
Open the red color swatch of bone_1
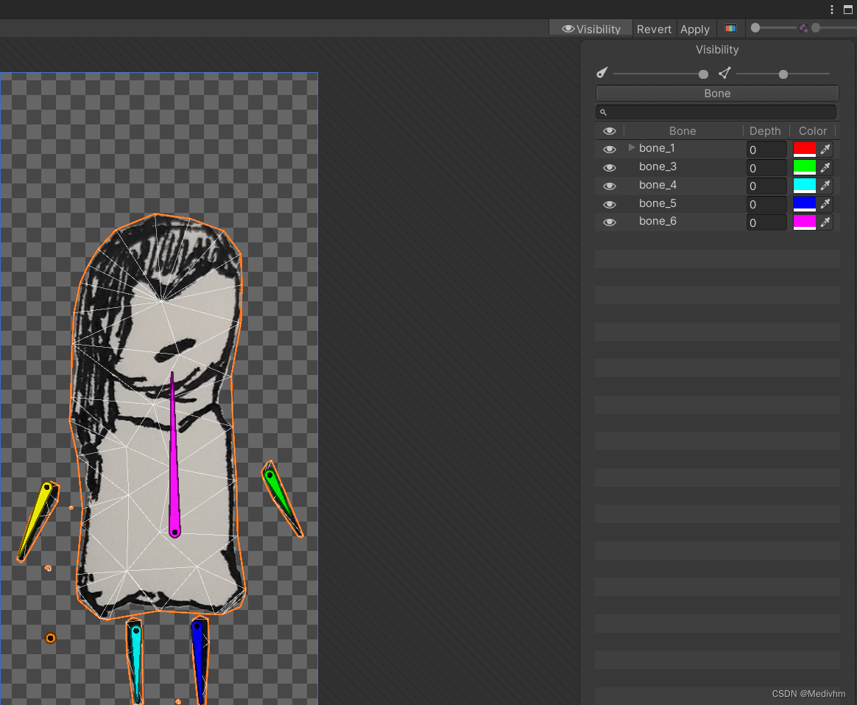coord(804,149)
